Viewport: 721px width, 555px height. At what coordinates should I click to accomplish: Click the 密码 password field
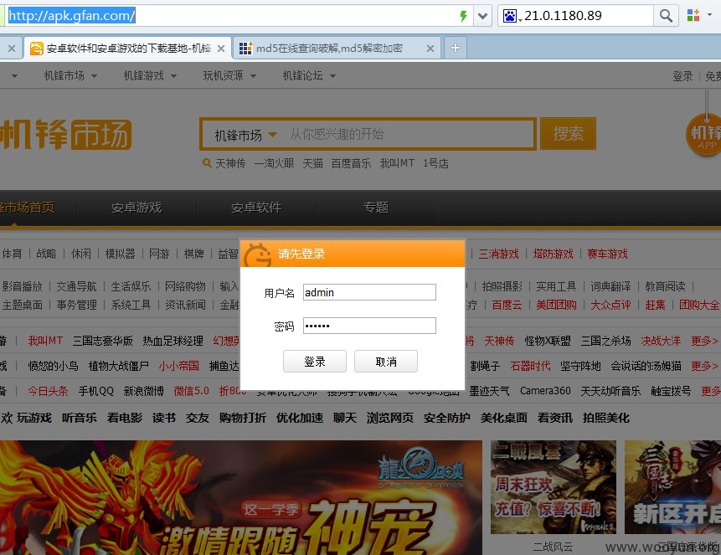[x=369, y=326]
